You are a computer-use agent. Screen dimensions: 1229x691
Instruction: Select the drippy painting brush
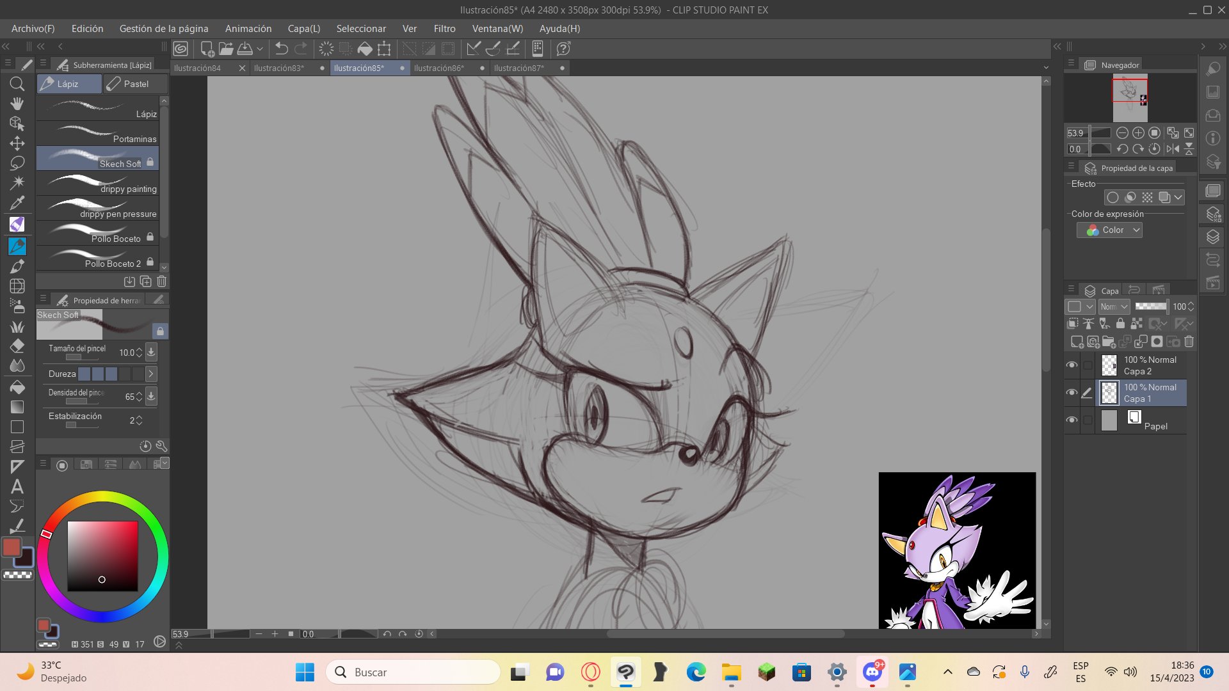click(x=97, y=184)
